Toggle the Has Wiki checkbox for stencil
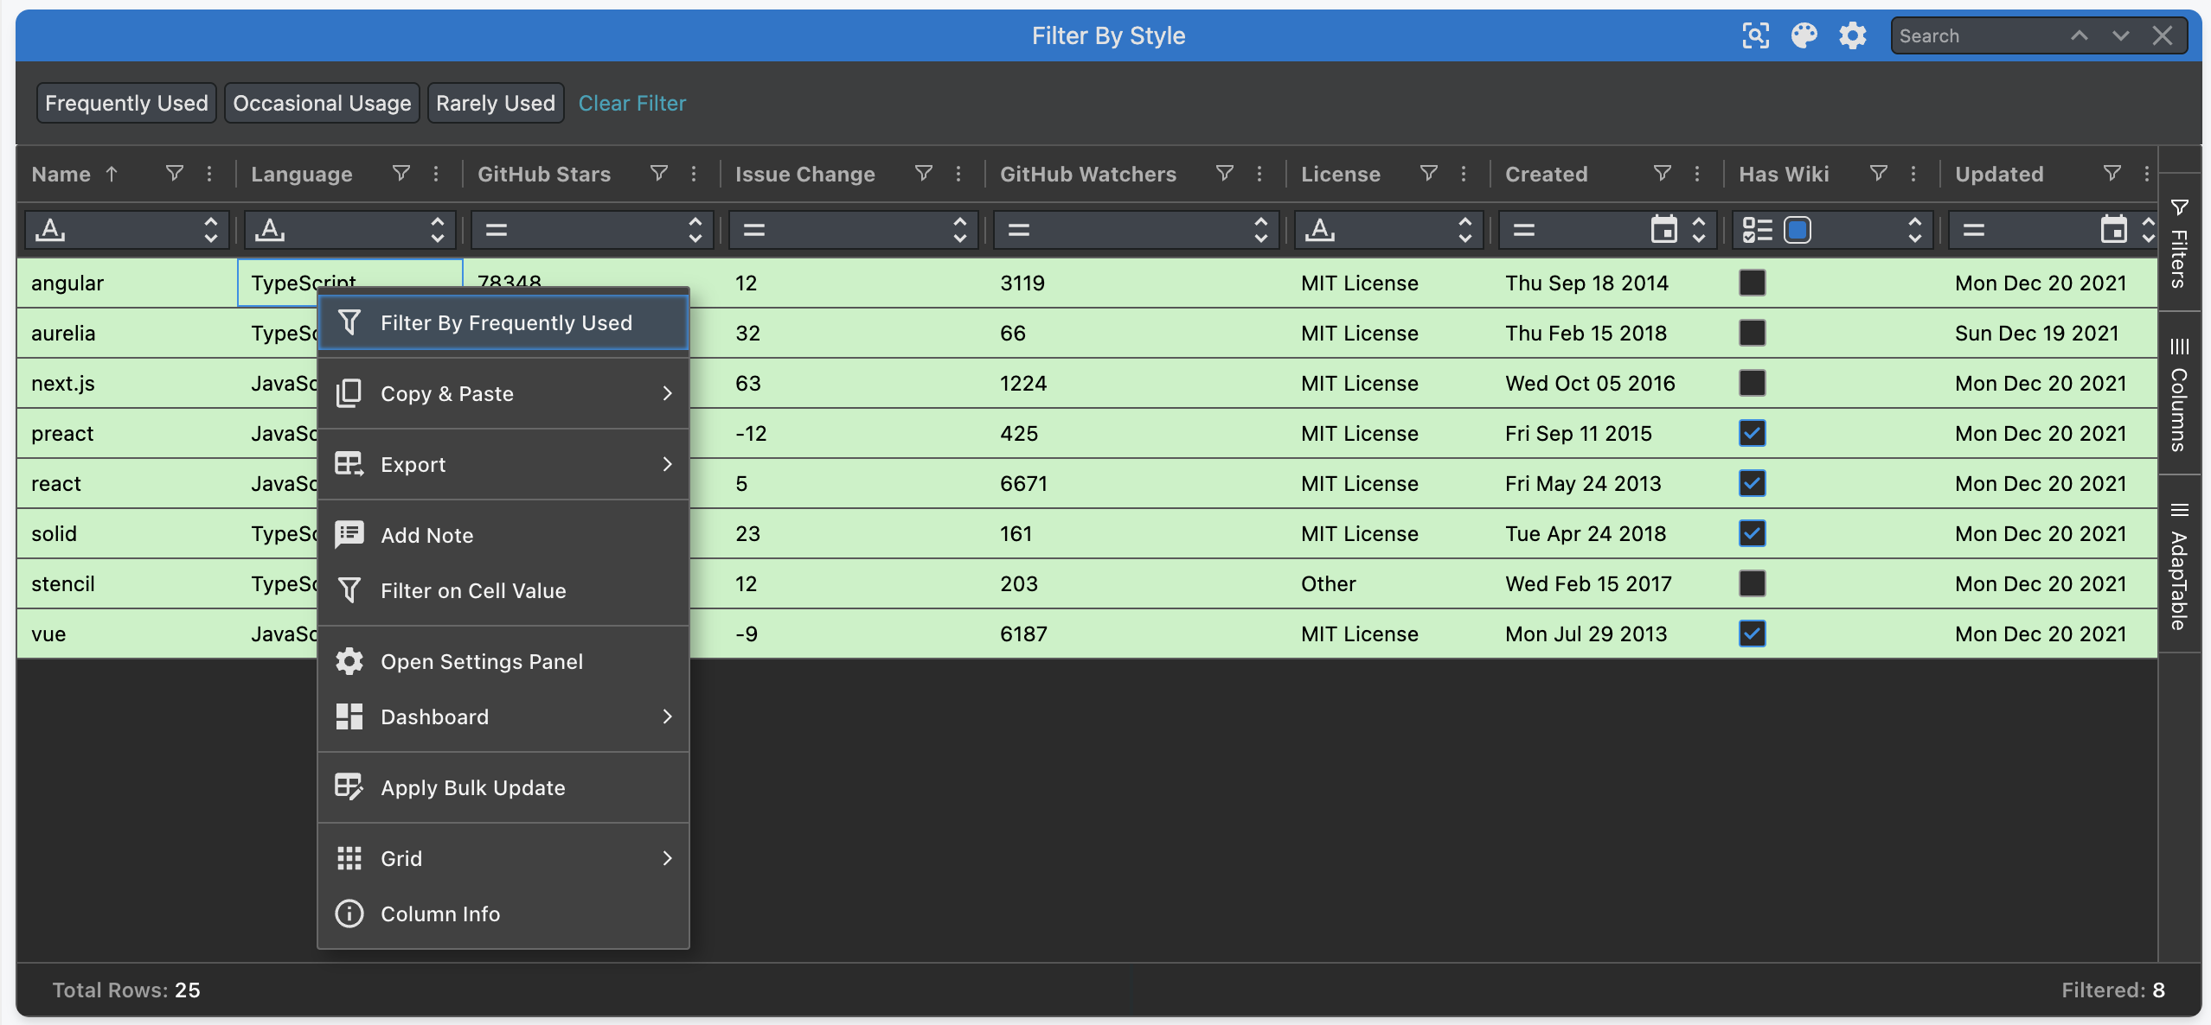The width and height of the screenshot is (2211, 1025). (1753, 583)
